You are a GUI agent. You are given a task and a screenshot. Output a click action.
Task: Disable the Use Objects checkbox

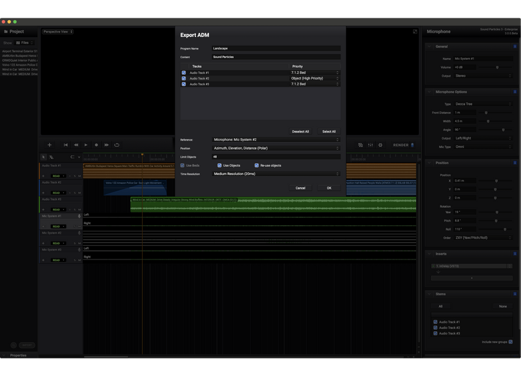point(219,166)
